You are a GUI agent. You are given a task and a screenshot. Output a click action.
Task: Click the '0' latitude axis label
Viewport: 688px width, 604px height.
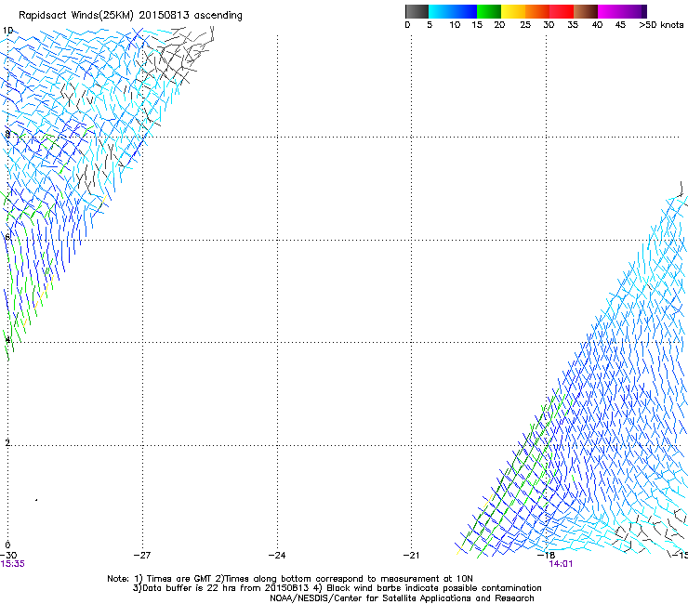coord(7,545)
